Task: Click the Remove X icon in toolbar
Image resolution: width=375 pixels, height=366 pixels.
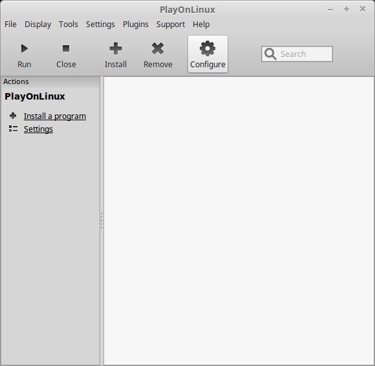Action: 158,48
